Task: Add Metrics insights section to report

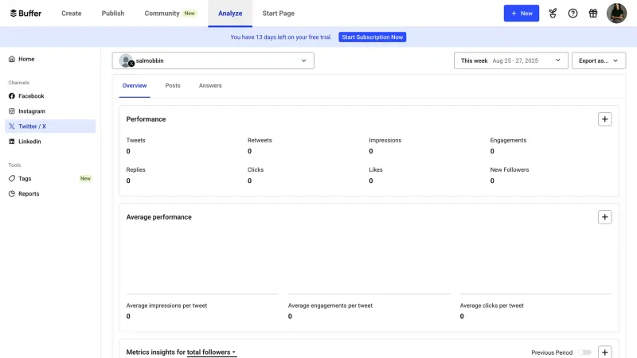Action: [x=604, y=352]
